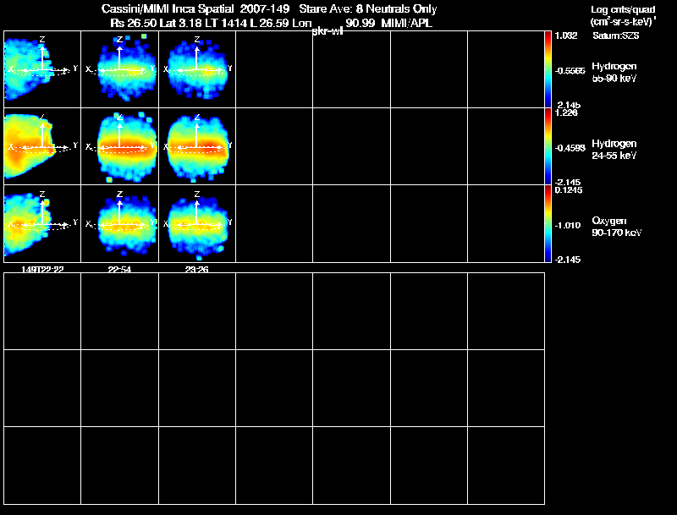Click the Hydrogen 24-55 keV label
The width and height of the screenshot is (677, 515).
point(614,149)
